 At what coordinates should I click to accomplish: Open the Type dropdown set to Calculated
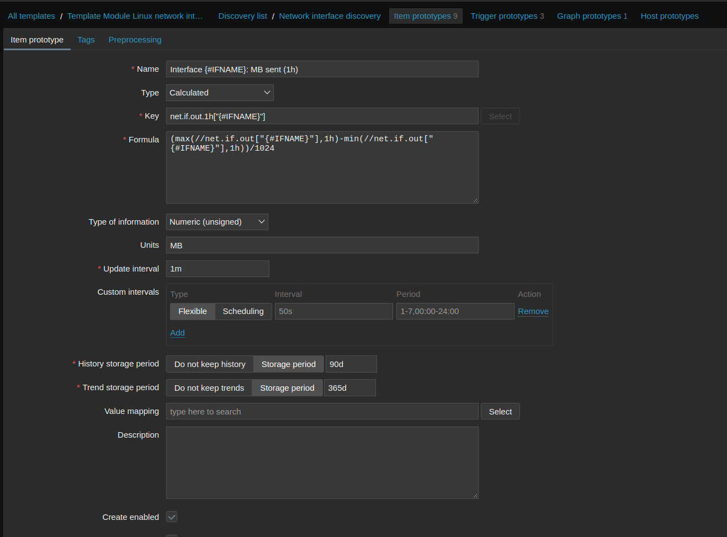click(x=220, y=93)
